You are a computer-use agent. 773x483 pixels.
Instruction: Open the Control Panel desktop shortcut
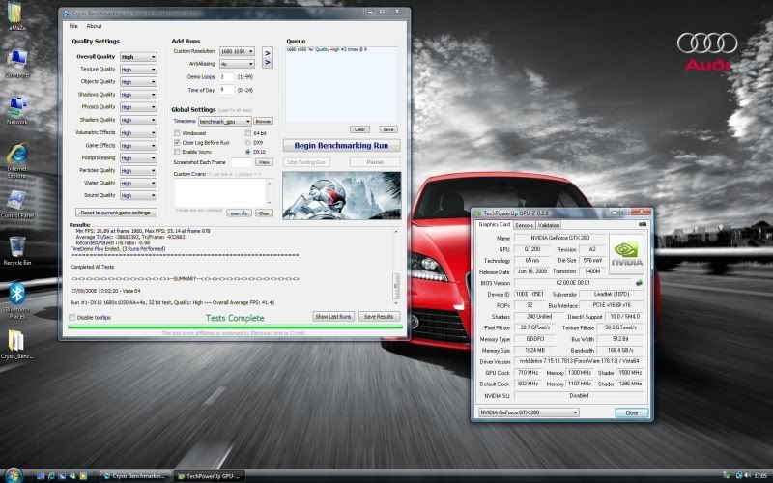[17, 201]
